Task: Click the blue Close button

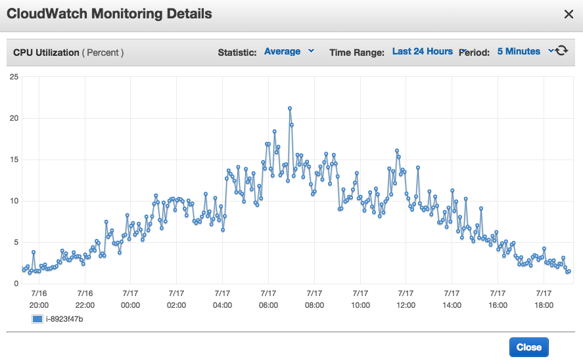Action: point(528,347)
